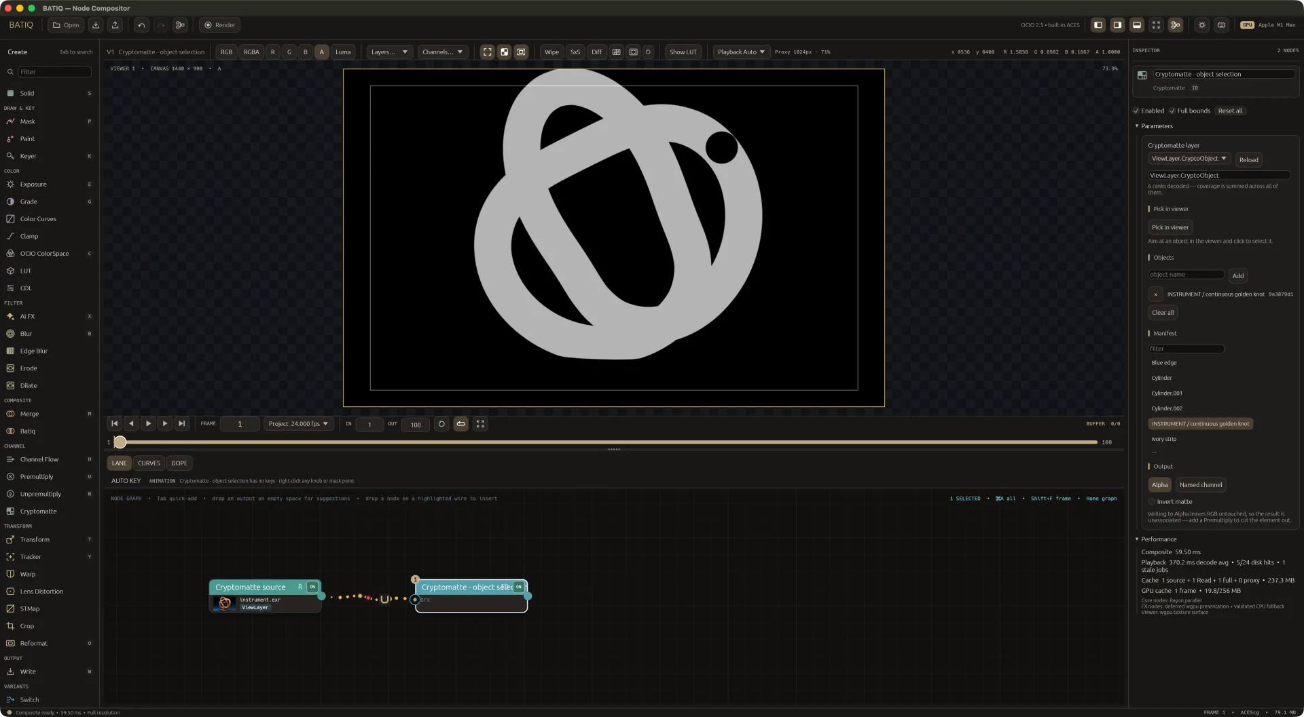Viewport: 1304px width, 717px height.
Task: Add an Exposure node
Action: 49,185
